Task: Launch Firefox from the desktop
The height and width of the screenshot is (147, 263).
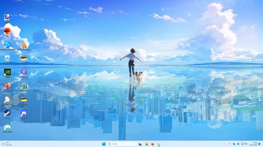Action: pyautogui.click(x=7, y=87)
